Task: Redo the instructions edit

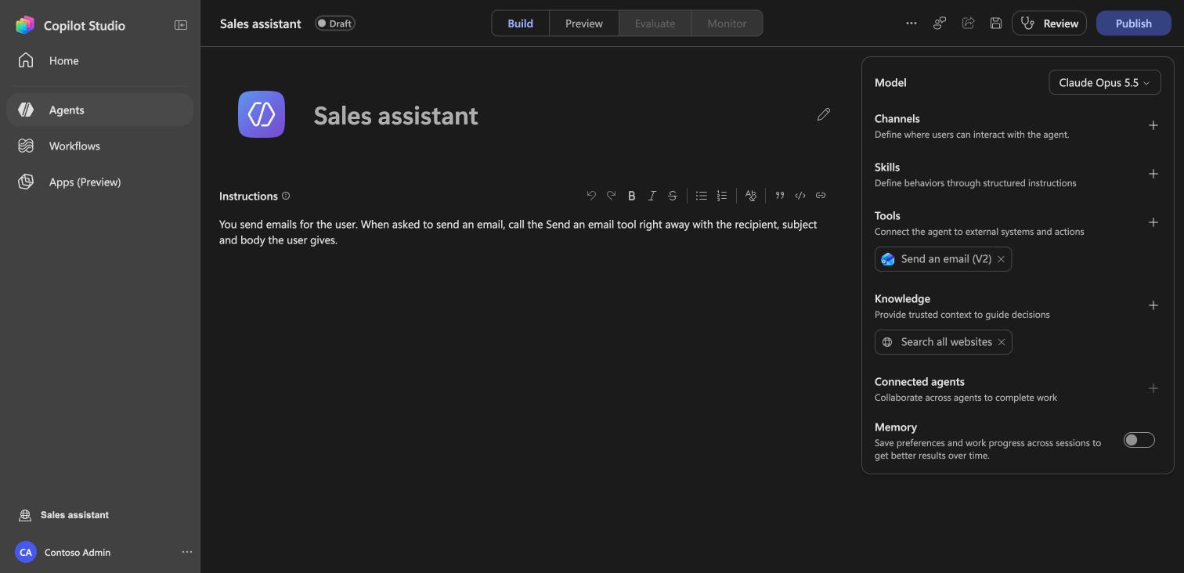Action: coord(612,196)
